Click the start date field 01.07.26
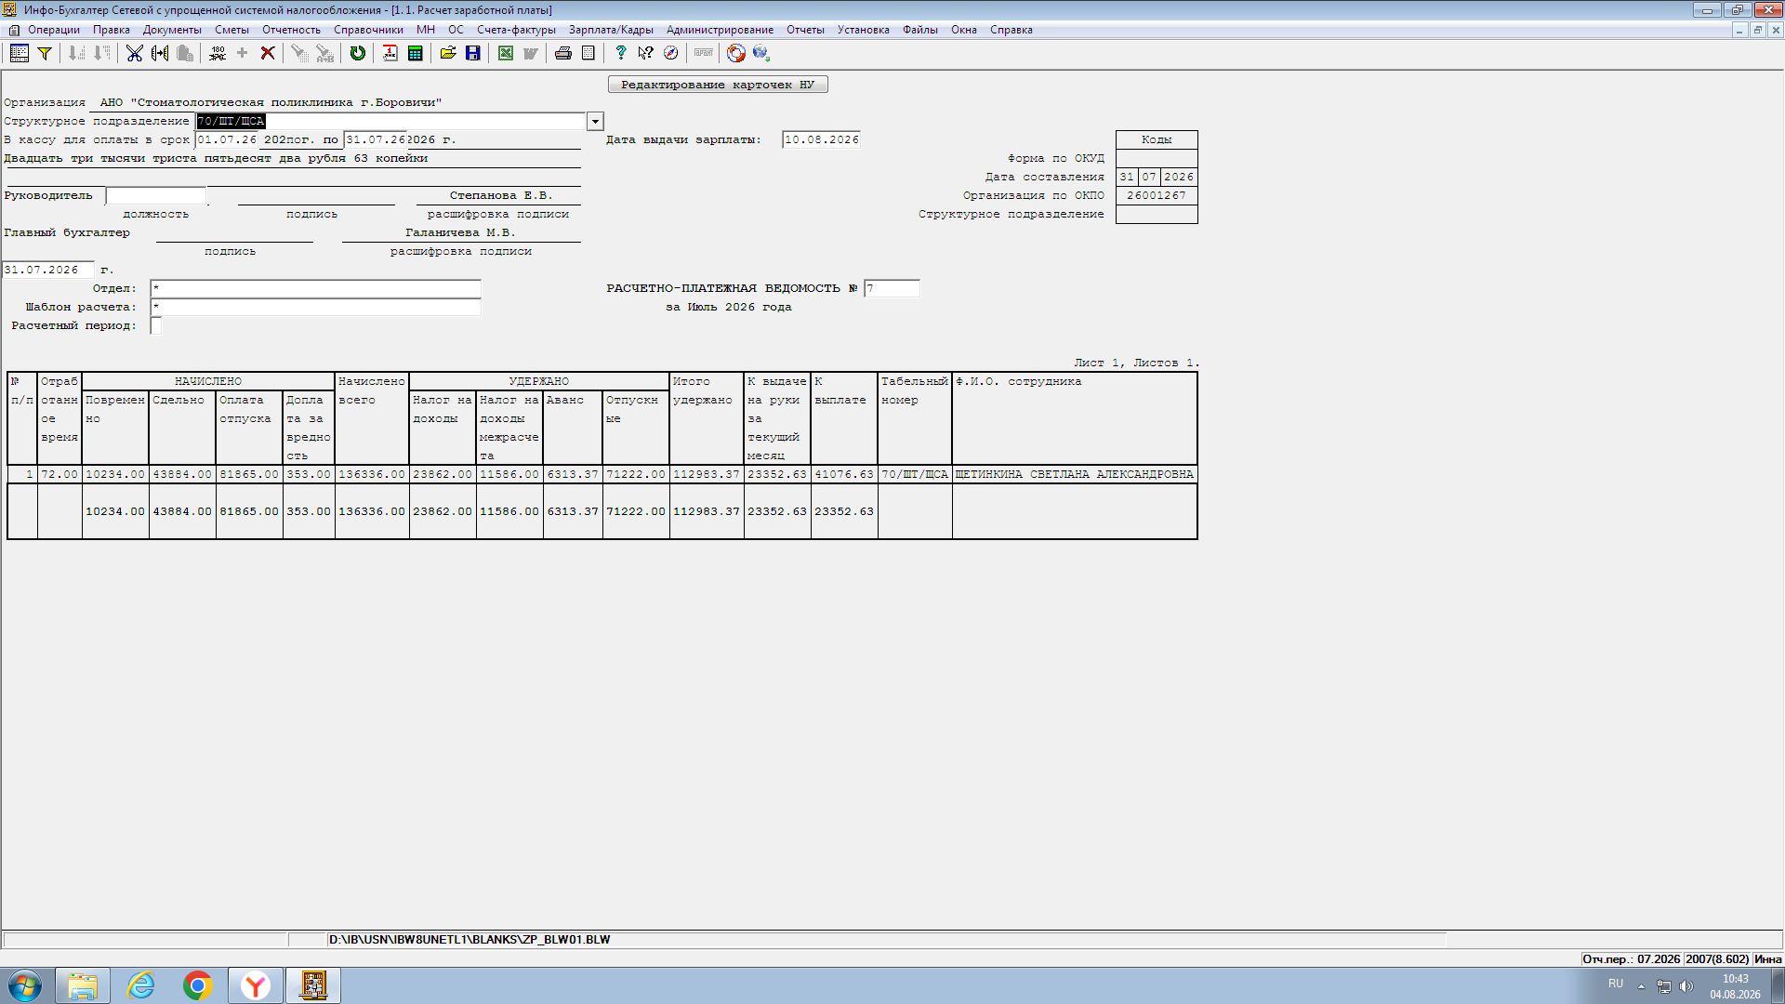1785x1004 pixels. point(226,139)
